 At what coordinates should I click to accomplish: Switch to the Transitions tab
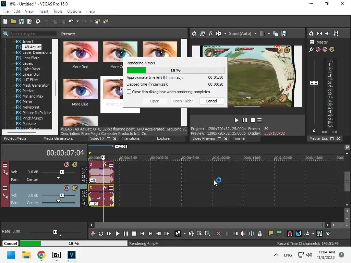[131, 138]
